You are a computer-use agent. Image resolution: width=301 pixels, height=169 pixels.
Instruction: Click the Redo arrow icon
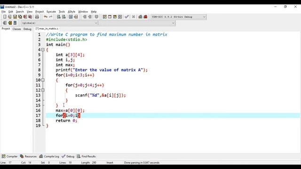coord(50,17)
